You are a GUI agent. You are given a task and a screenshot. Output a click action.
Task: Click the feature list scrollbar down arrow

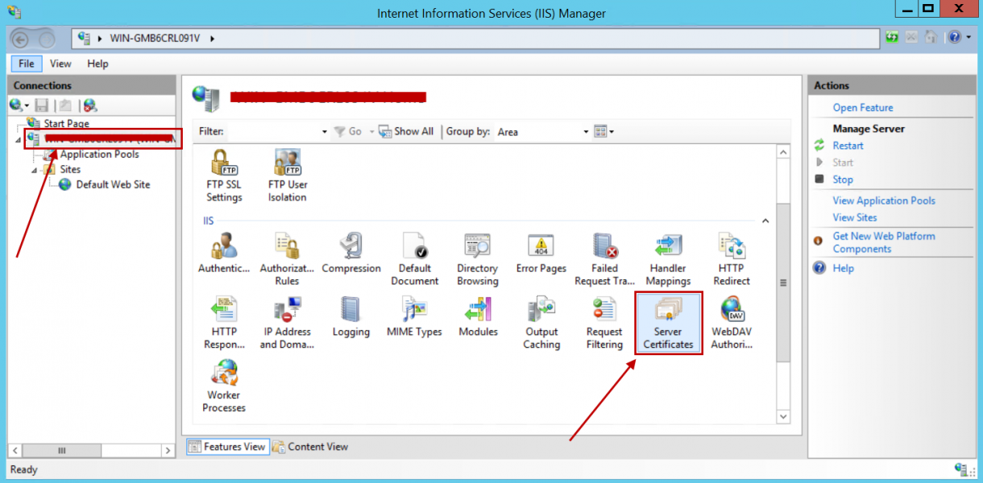click(x=783, y=416)
